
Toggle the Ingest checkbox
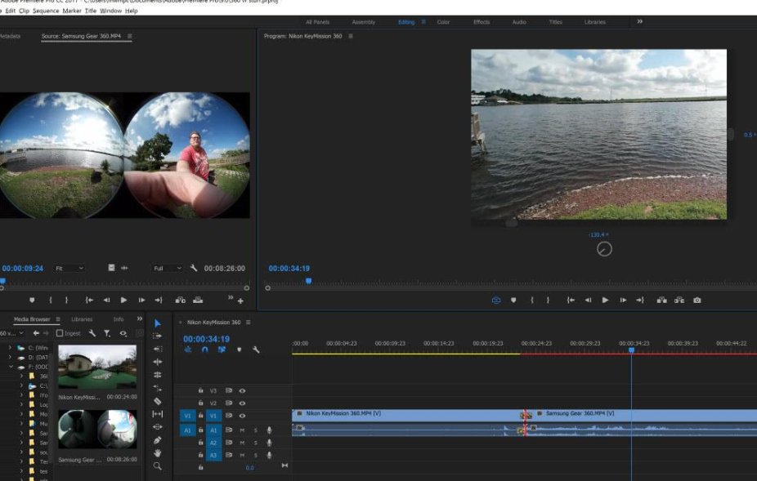tap(60, 333)
